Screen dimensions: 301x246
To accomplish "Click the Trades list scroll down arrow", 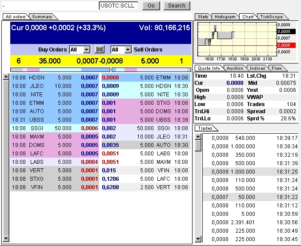I will (198, 239).
